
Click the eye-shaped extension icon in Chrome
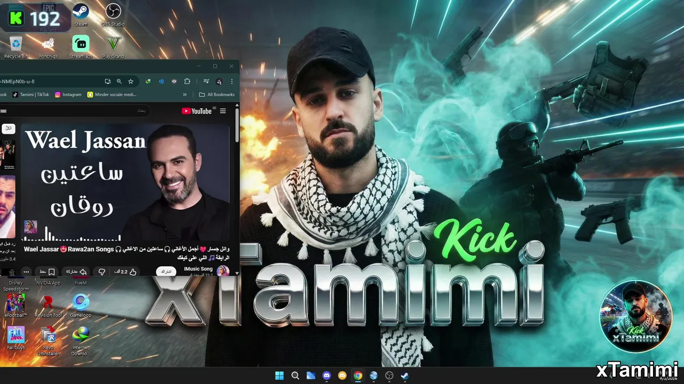174,82
